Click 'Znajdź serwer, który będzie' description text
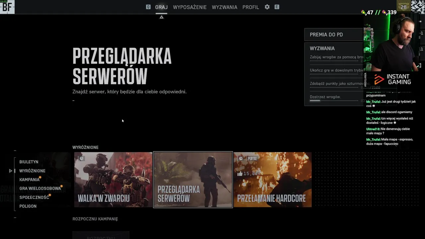 pyautogui.click(x=129, y=92)
